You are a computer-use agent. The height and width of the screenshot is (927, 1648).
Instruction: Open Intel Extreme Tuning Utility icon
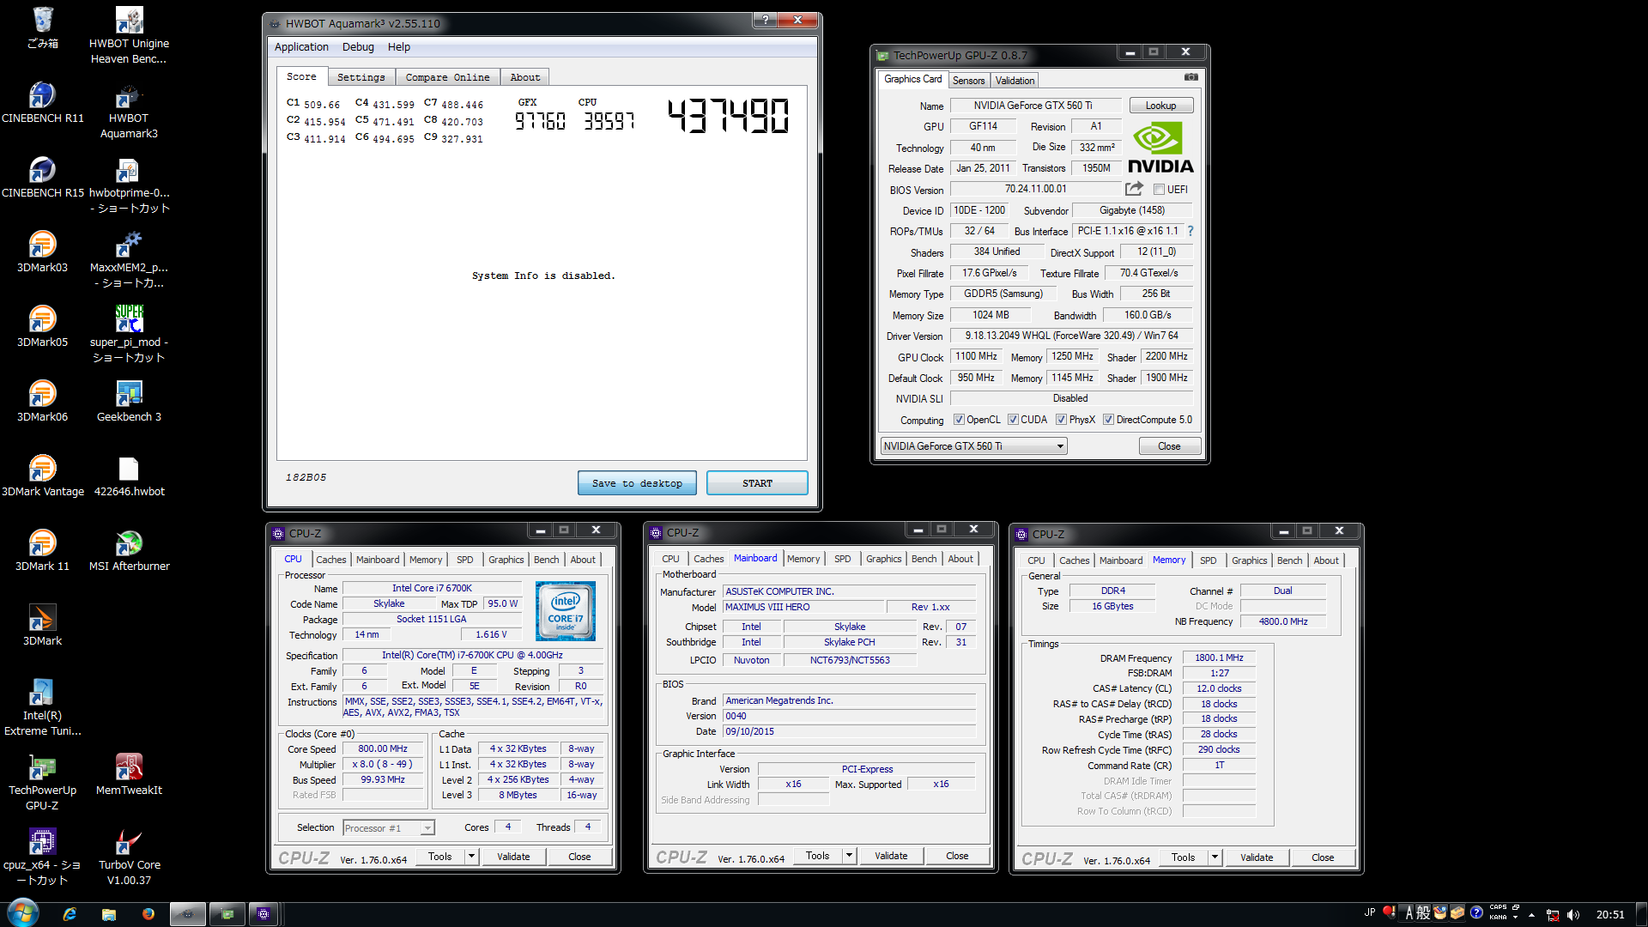(x=42, y=707)
